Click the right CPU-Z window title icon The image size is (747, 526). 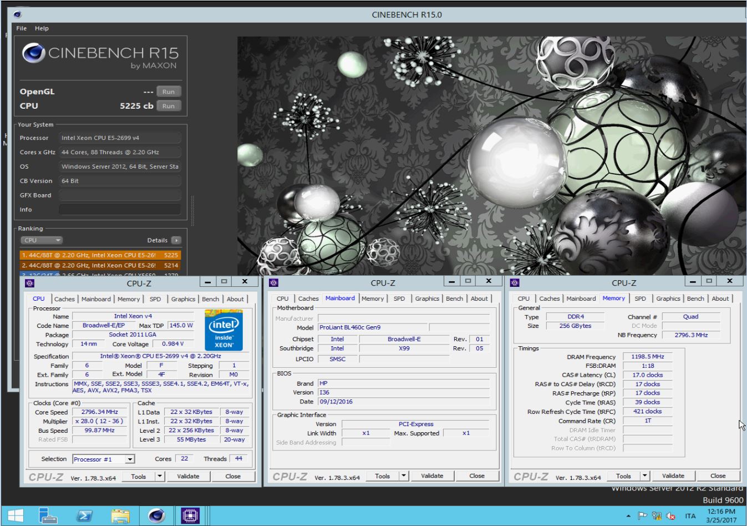tap(515, 283)
